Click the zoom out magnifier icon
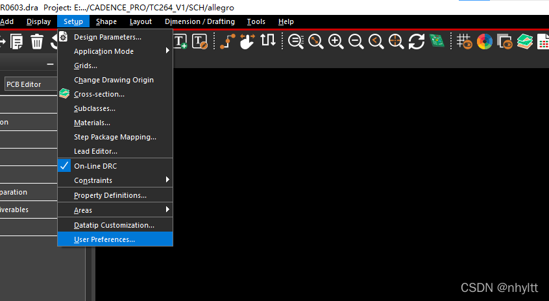 click(356, 42)
